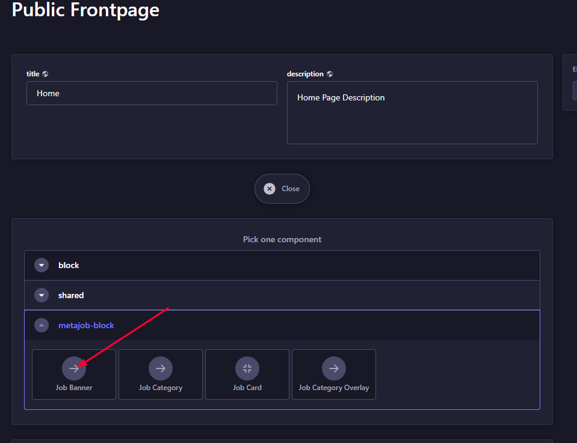Select the Job Category component icon
This screenshot has width=577, height=443.
click(161, 368)
